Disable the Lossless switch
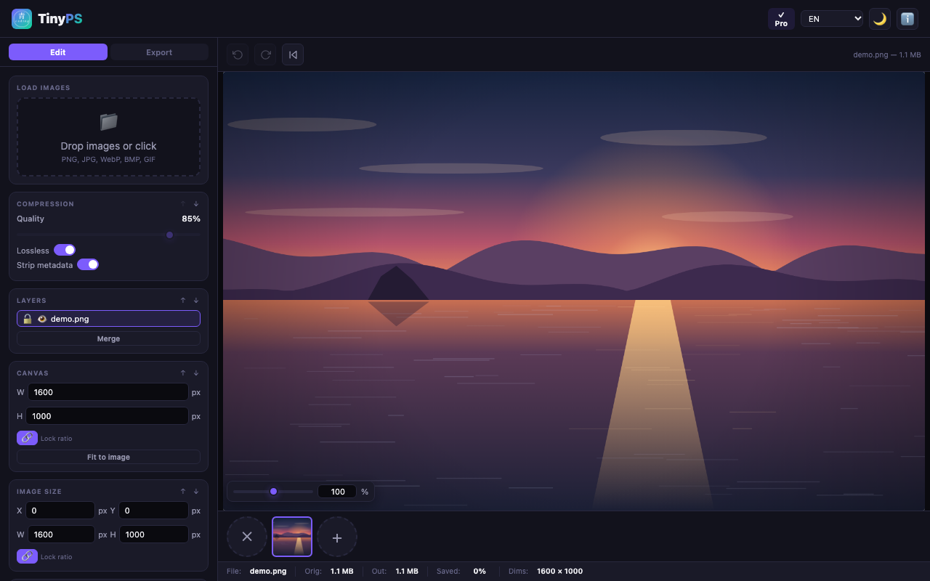This screenshot has height=581, width=930. pos(65,250)
